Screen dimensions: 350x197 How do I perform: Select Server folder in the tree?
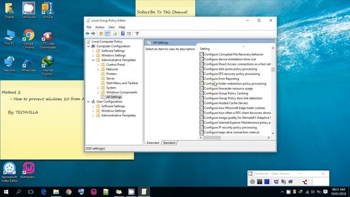pos(110,78)
